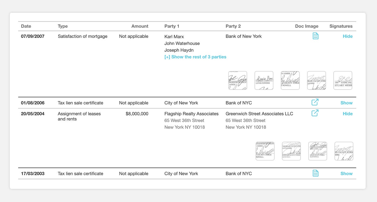
Task: Open the doc image for 07/09/2007 mortgage record
Action: [x=315, y=36]
